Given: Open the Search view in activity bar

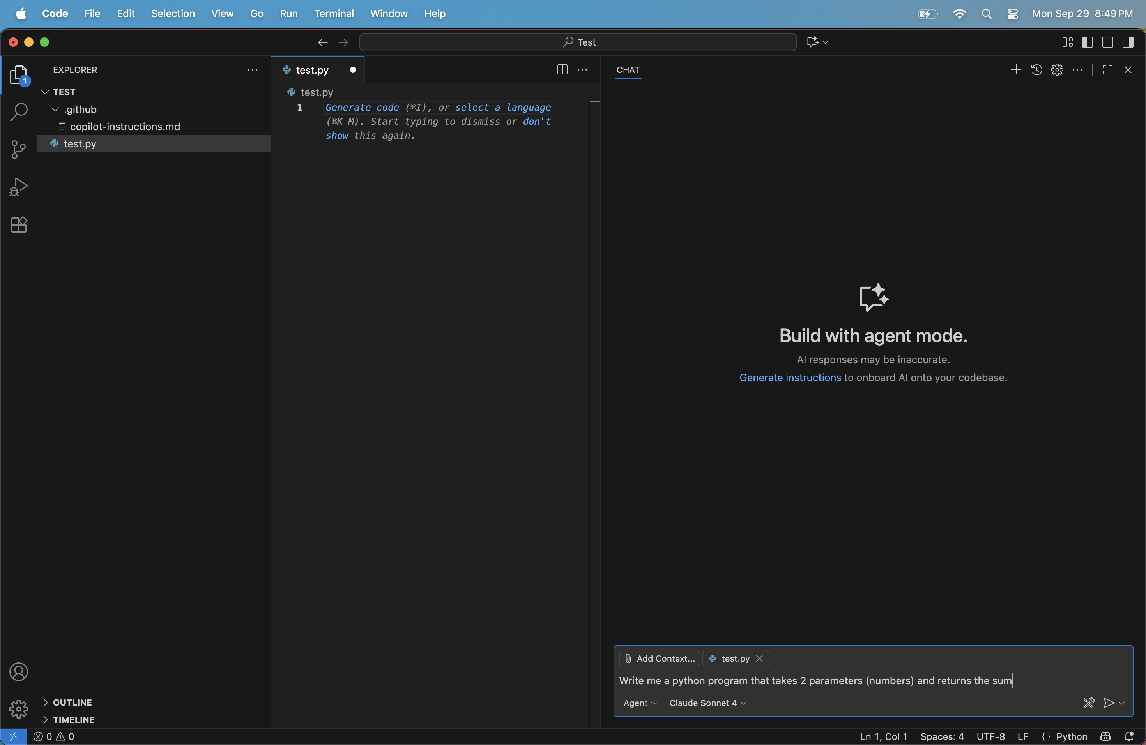Looking at the screenshot, I should [x=19, y=112].
